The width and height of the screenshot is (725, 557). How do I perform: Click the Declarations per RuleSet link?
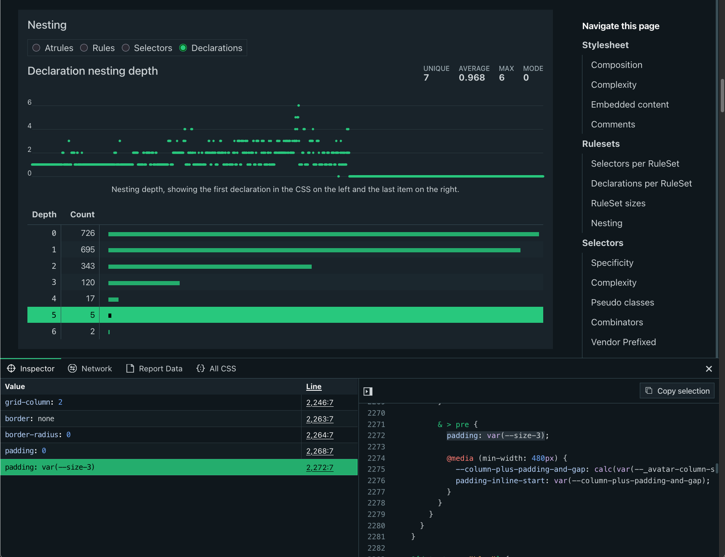click(641, 183)
